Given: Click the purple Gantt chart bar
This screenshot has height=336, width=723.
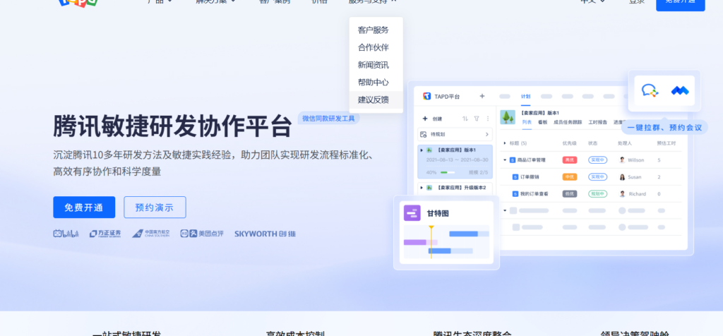Looking at the screenshot, I should (x=415, y=242).
